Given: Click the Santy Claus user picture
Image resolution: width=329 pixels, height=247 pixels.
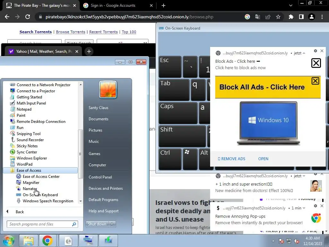Looking at the screenshot, I should [x=108, y=89].
